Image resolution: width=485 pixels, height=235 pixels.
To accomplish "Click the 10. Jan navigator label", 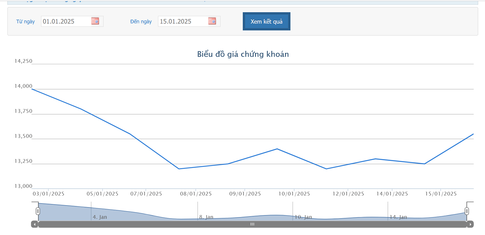I will [303, 217].
